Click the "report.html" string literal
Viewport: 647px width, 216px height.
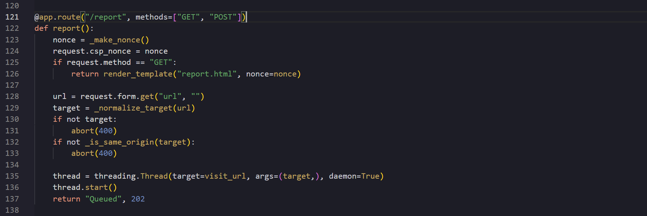tap(207, 74)
